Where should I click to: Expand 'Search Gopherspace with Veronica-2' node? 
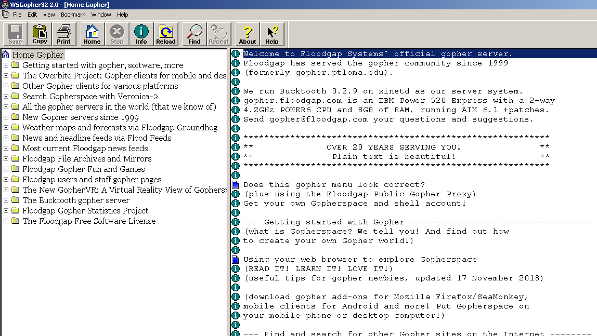pos(6,97)
